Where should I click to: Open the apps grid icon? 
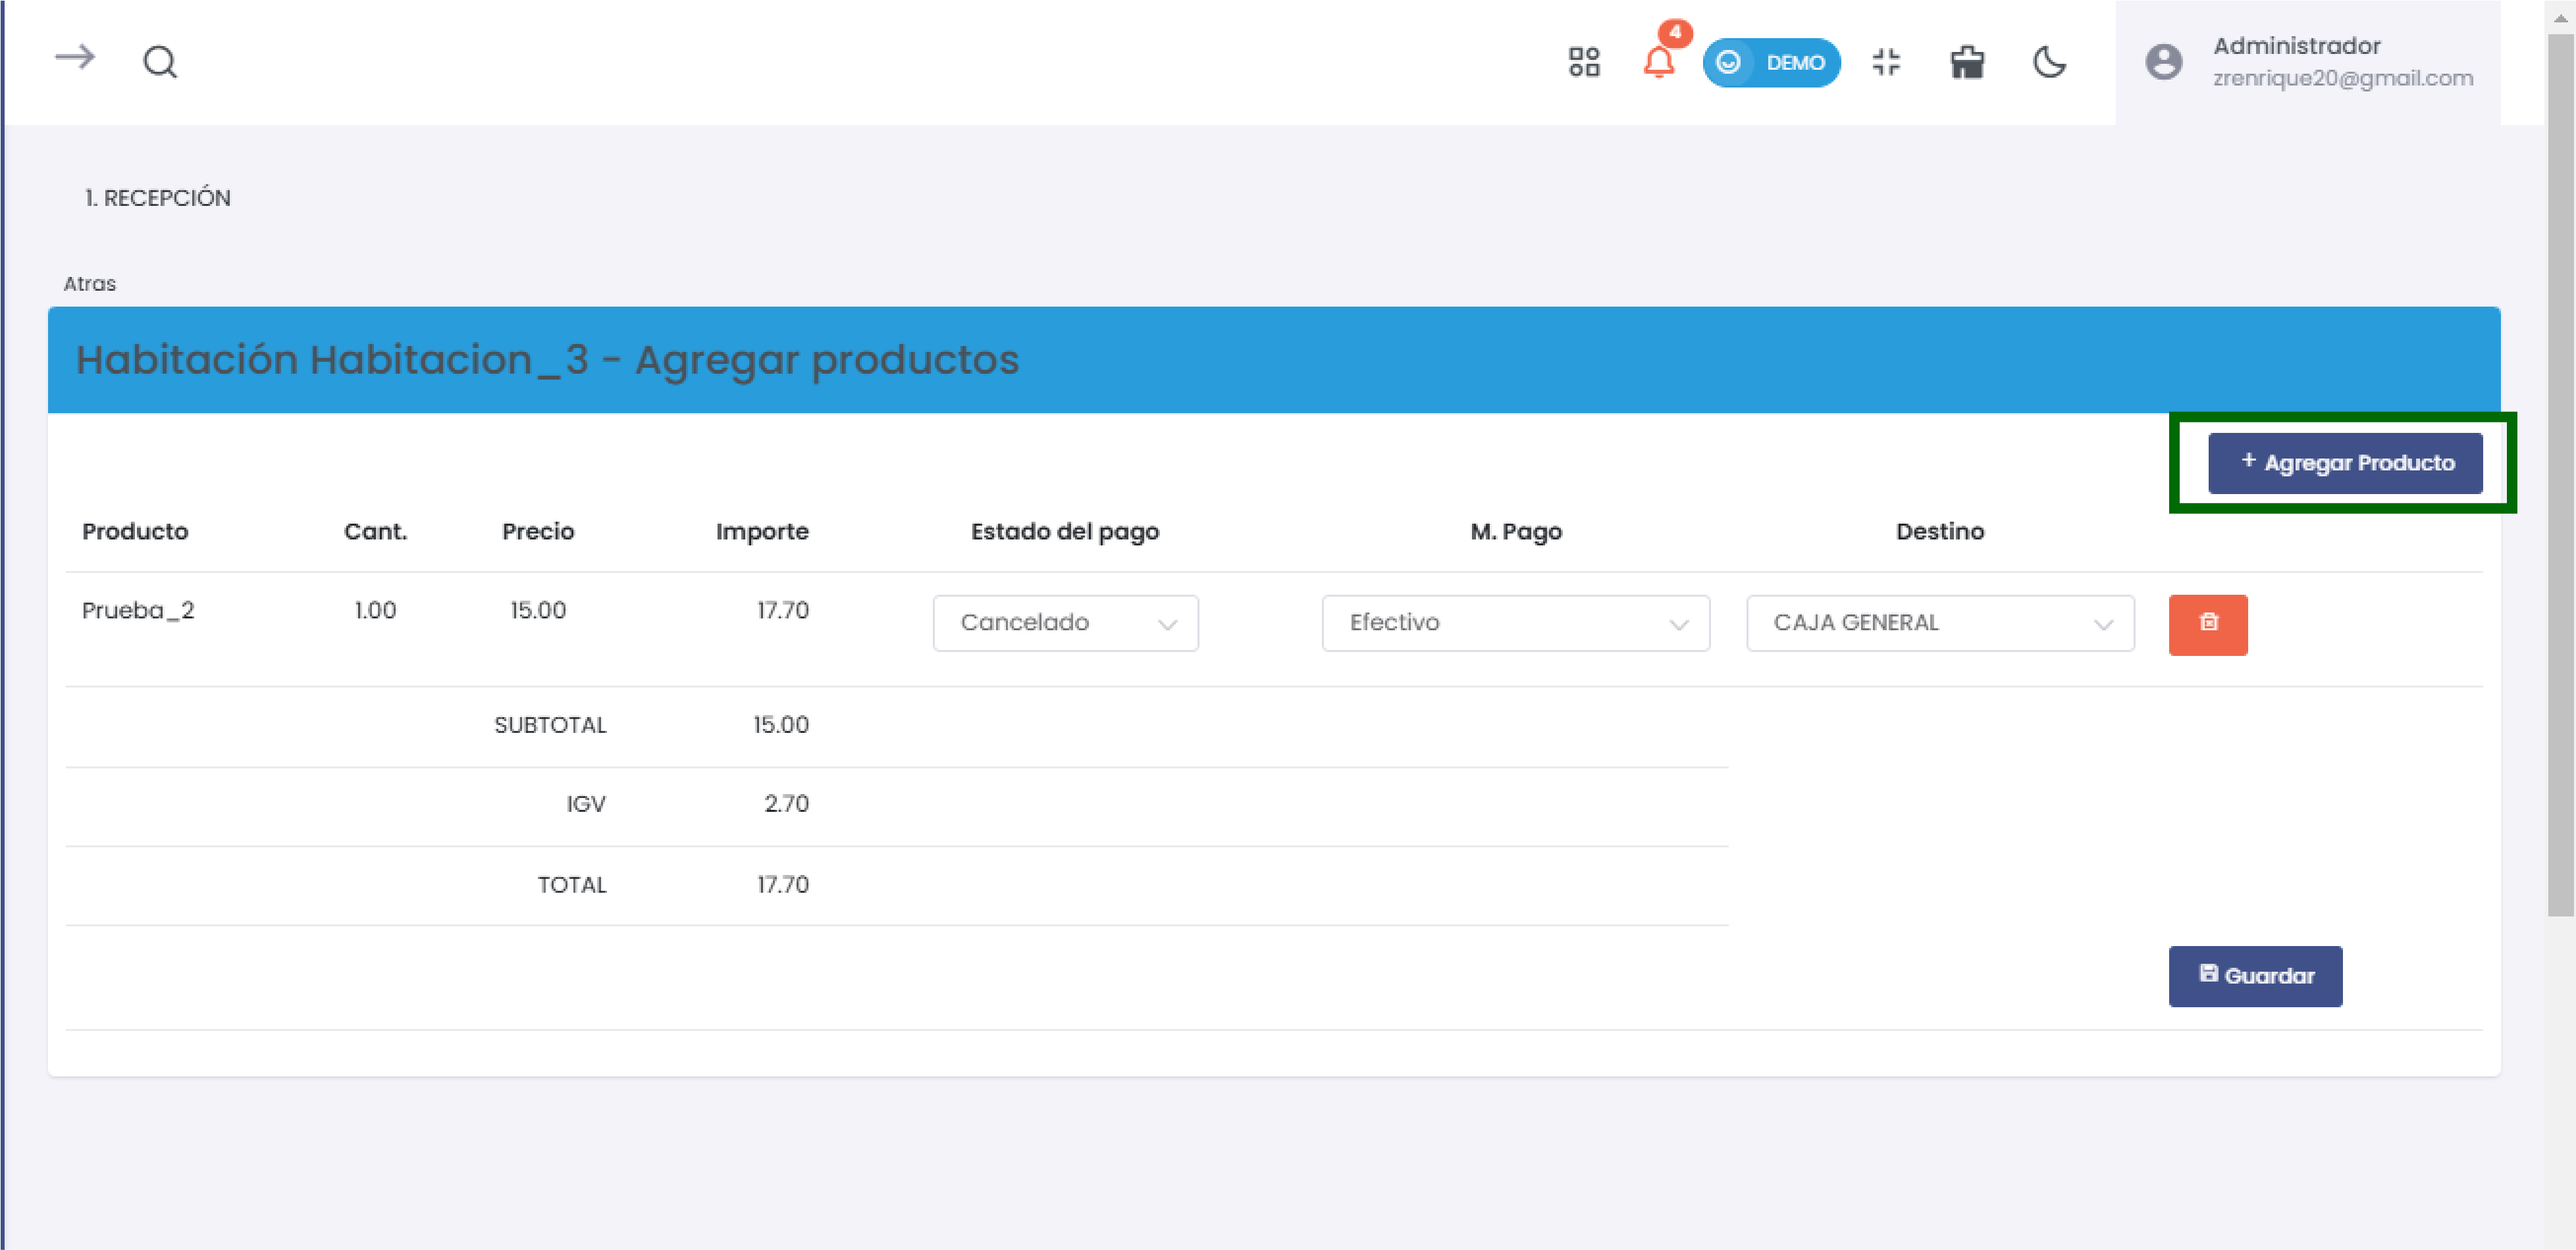point(1584,62)
